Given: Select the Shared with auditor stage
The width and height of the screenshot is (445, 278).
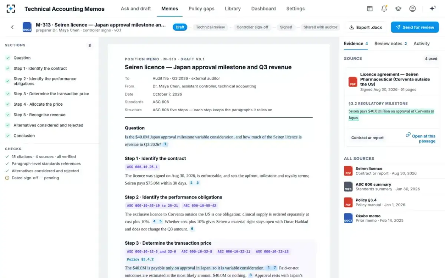Looking at the screenshot, I should [320, 27].
